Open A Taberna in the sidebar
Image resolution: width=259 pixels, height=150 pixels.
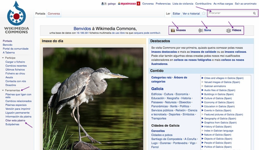click(x=9, y=53)
